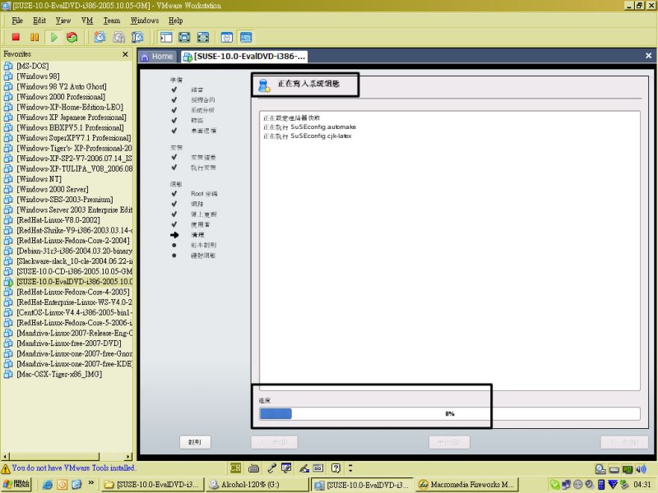The image size is (658, 493).
Task: Click the green Power On play button
Action: click(x=53, y=37)
